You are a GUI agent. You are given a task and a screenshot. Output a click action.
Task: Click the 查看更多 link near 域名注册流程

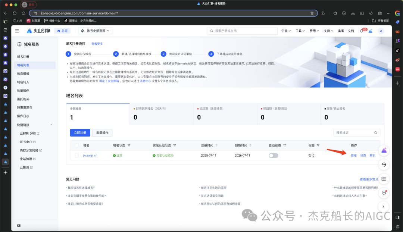[97, 44]
